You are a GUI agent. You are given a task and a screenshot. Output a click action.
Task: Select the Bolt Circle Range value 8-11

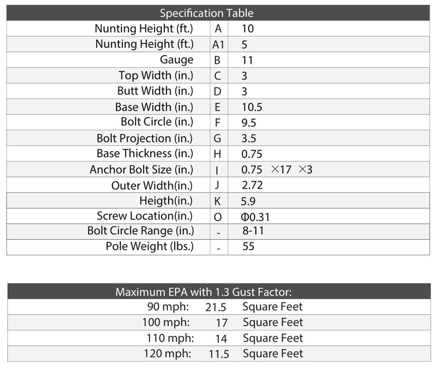pos(253,231)
